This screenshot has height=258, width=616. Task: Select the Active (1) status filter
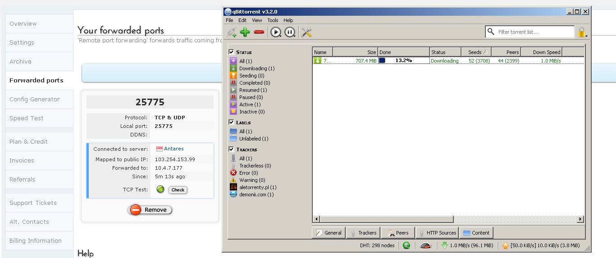click(250, 104)
